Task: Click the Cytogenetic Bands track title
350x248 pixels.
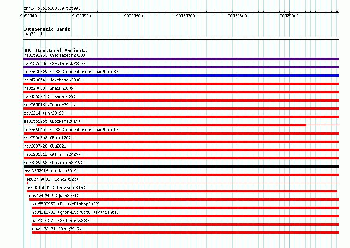Action: [x=47, y=29]
